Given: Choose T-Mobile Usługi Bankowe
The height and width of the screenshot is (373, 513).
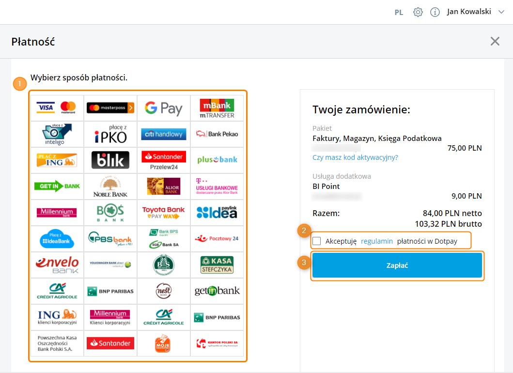Looking at the screenshot, I should 217,186.
